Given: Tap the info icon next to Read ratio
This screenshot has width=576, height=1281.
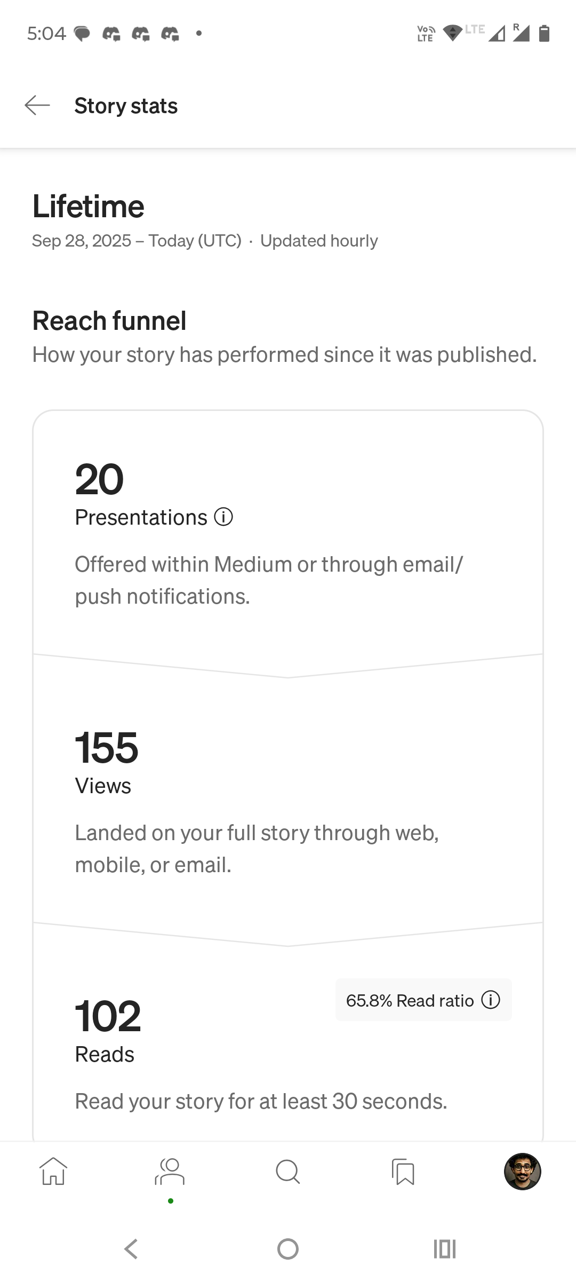Looking at the screenshot, I should click(491, 1000).
